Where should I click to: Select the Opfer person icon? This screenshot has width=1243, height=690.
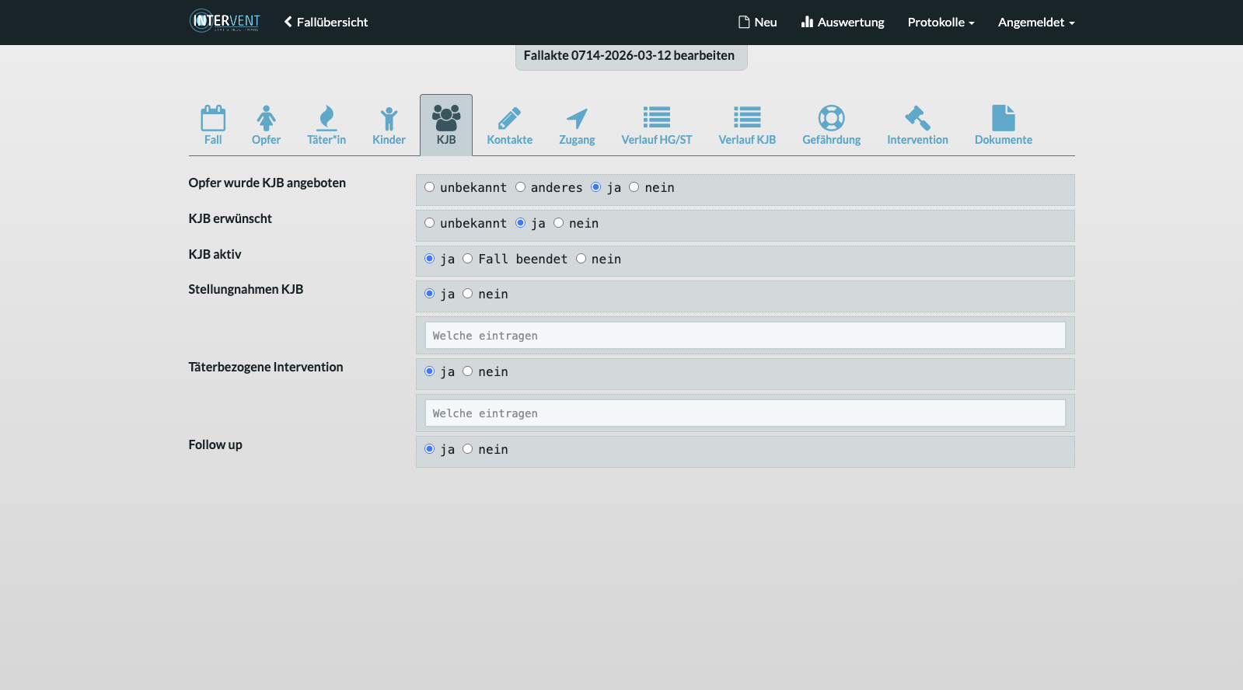click(x=266, y=119)
